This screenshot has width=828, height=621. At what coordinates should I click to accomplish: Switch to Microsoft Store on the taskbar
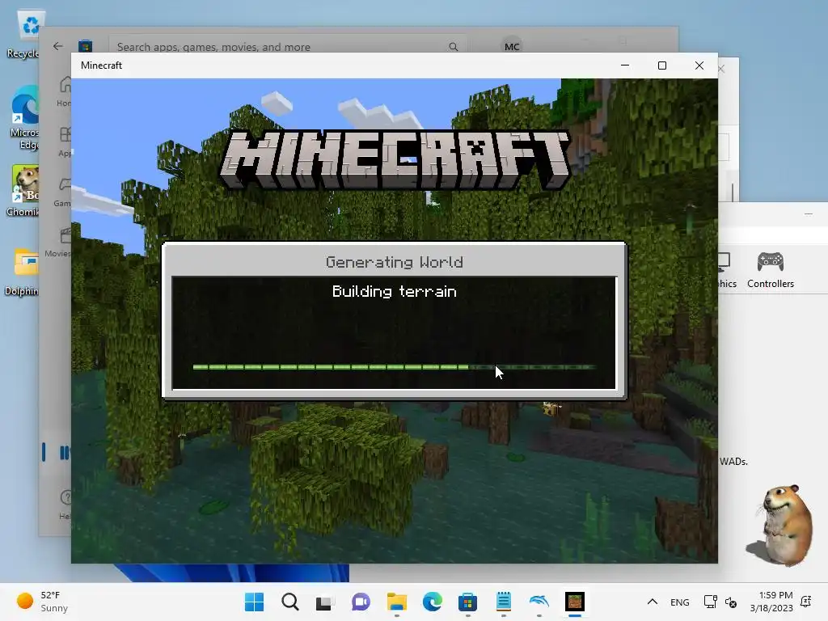(468, 602)
